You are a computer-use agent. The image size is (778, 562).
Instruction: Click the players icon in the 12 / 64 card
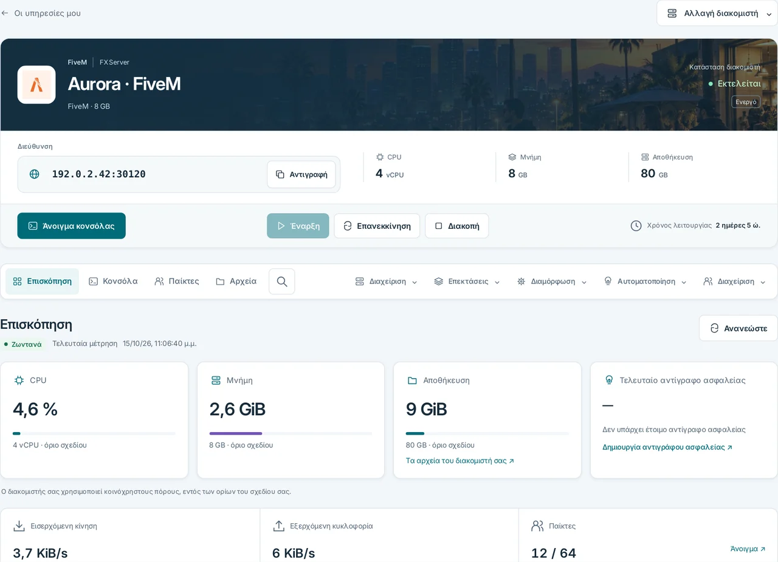(537, 526)
